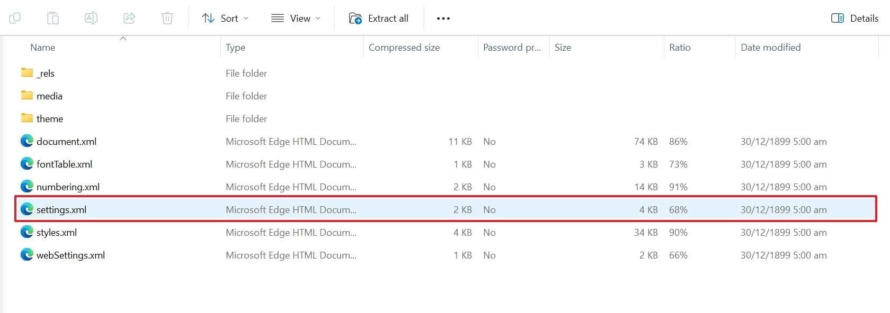
Task: Sort by Date modified column header
Action: (771, 47)
